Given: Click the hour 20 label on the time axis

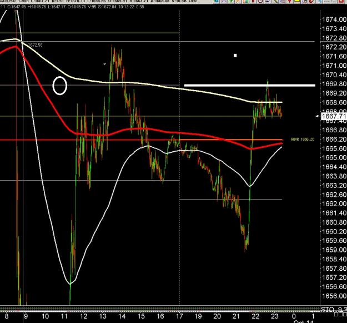Looking at the screenshot, I should [217, 316].
